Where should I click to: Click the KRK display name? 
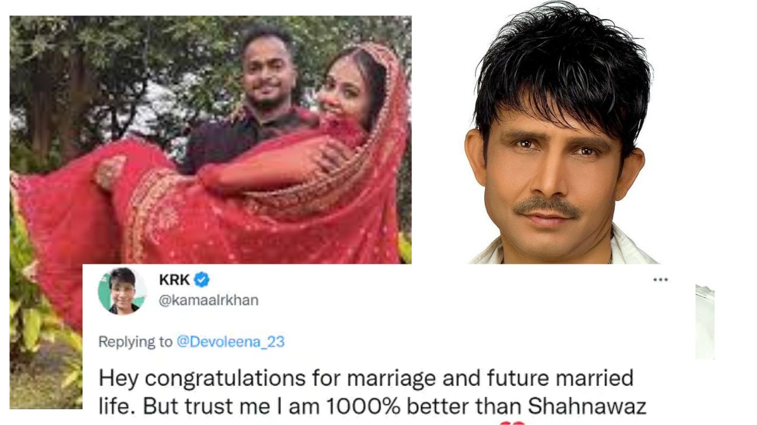[174, 280]
